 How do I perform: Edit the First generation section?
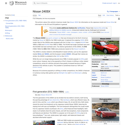tap(67, 92)
